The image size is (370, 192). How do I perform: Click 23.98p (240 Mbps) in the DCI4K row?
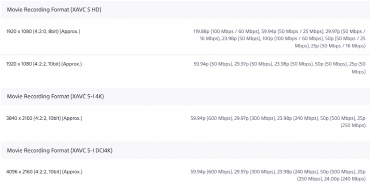tap(297, 172)
